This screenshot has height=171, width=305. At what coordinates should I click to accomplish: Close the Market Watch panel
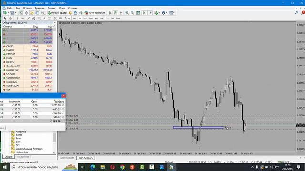tap(55, 23)
